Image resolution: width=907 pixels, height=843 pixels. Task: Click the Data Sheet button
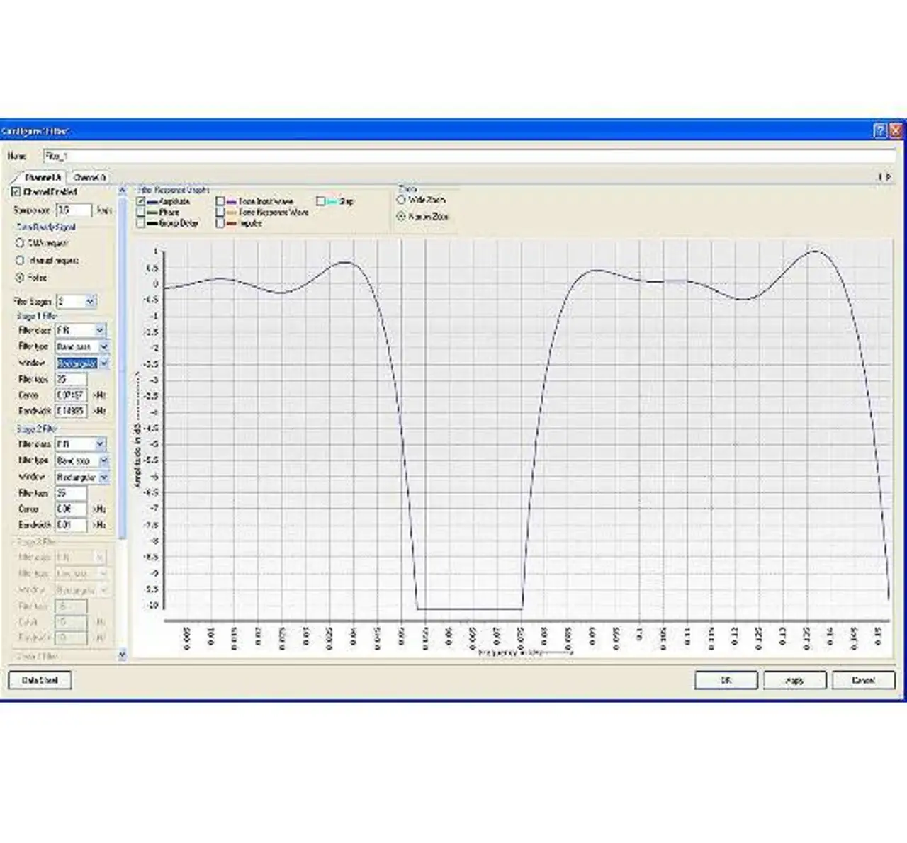coord(40,680)
